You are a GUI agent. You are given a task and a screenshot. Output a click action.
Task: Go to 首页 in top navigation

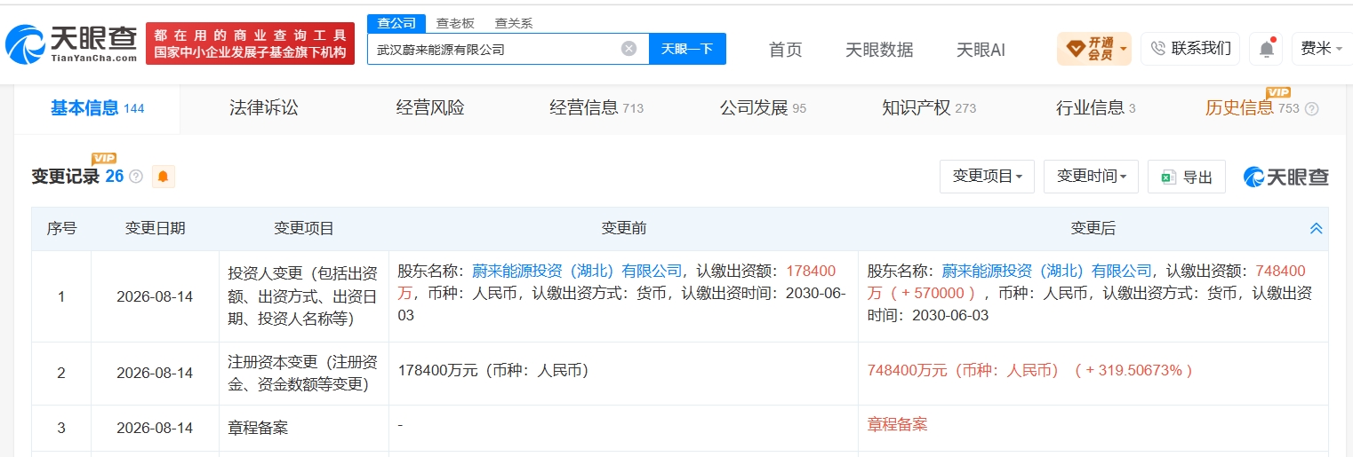point(785,50)
